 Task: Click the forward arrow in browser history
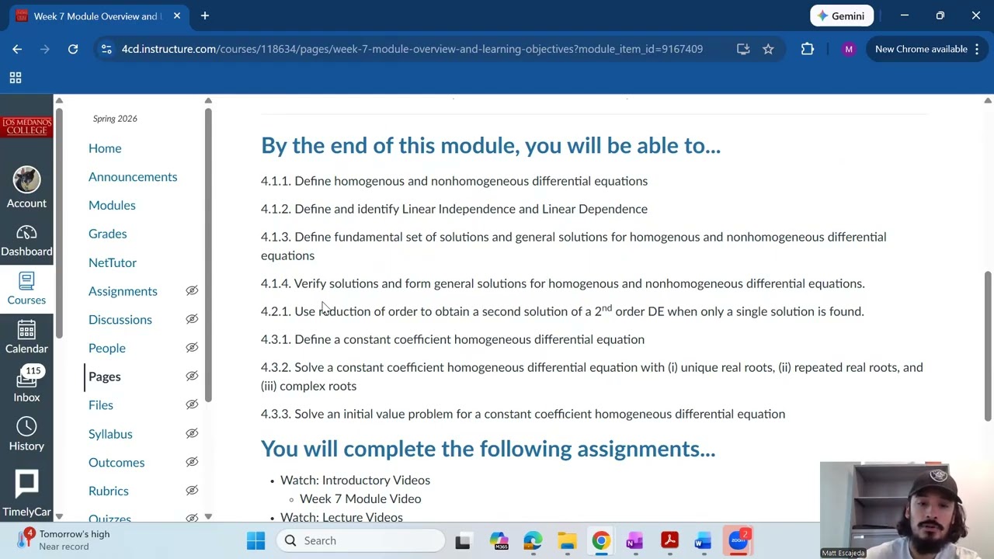(x=45, y=49)
